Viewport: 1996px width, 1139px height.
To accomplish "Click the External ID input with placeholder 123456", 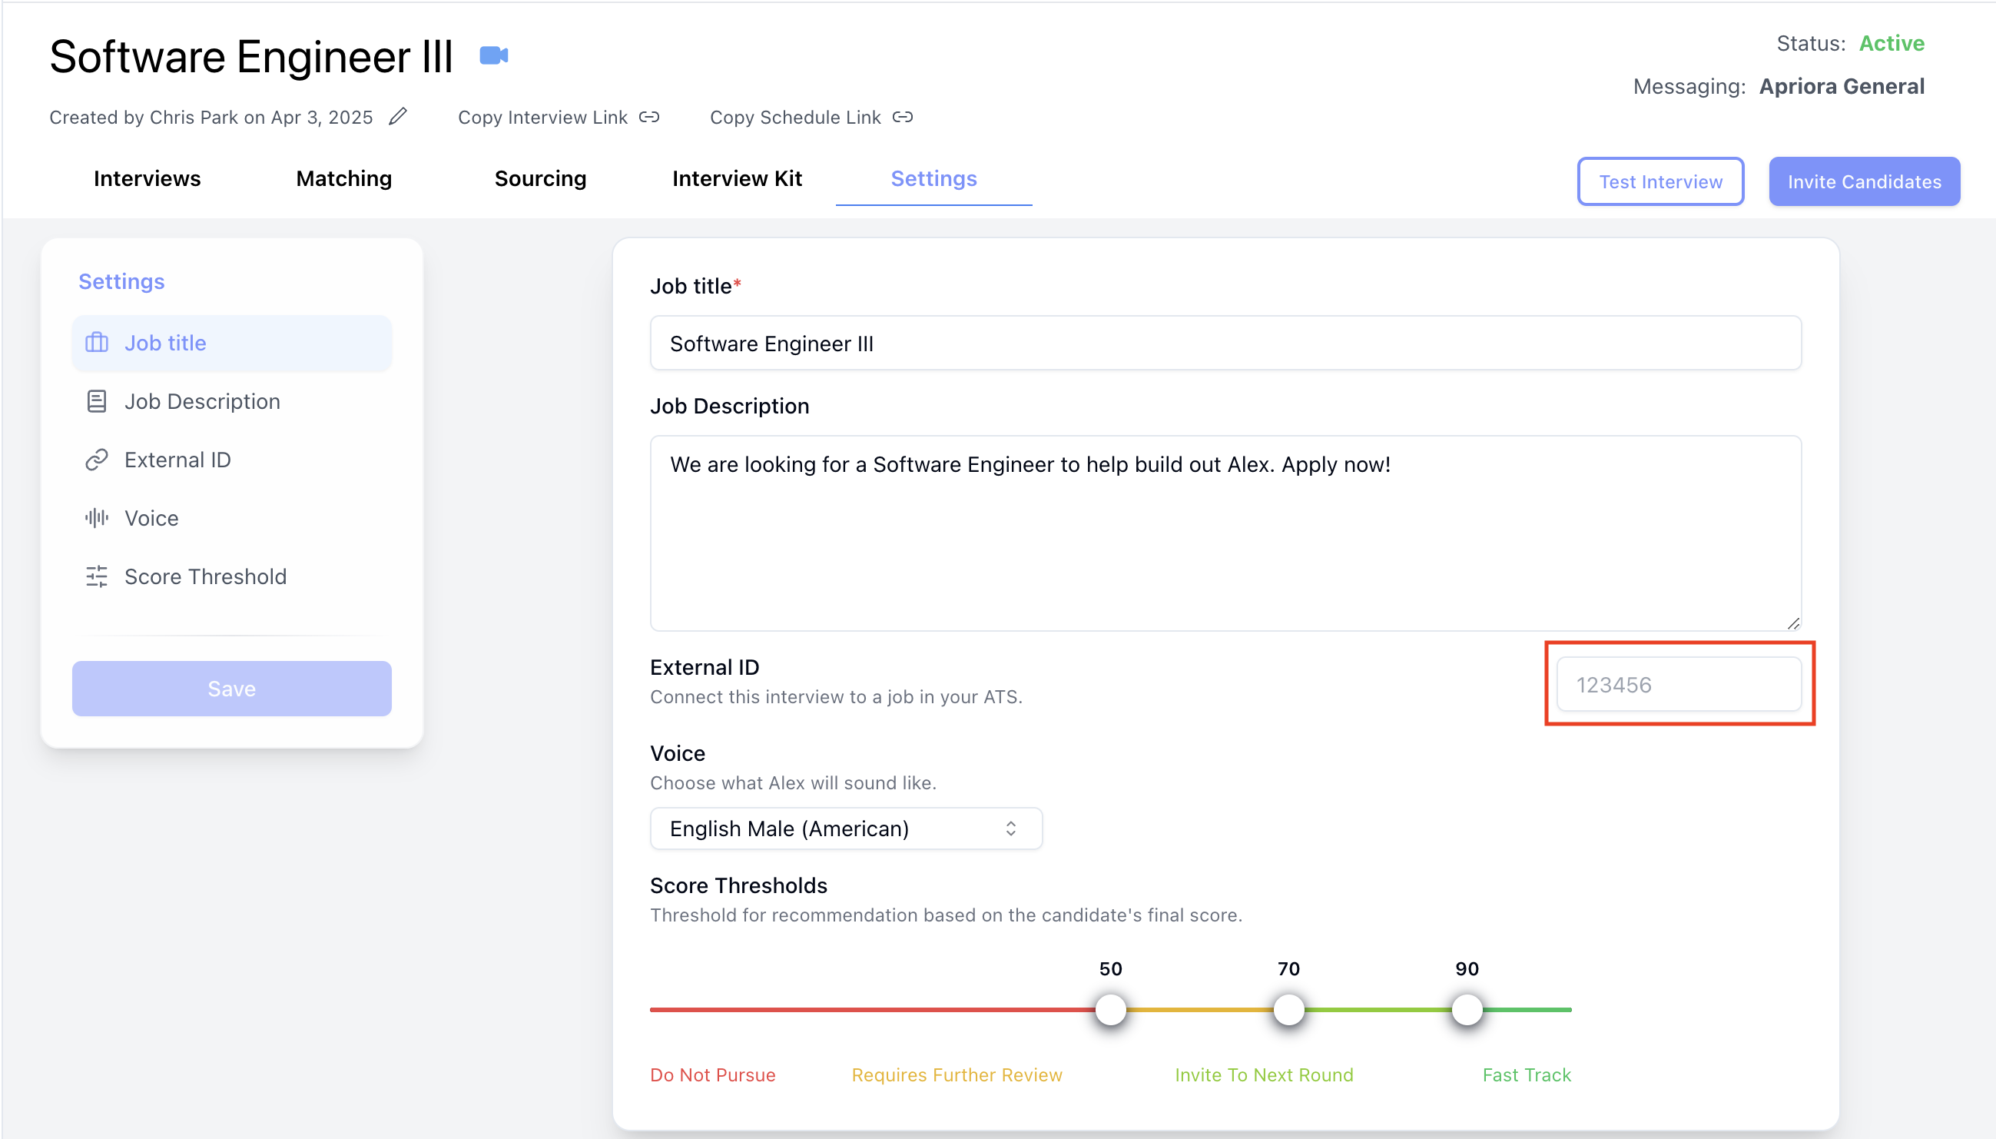I will [1679, 685].
